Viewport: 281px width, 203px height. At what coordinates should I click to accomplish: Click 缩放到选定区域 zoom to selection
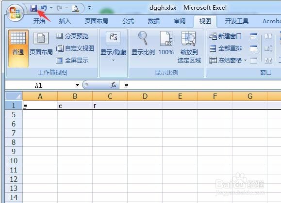pyautogui.click(x=189, y=47)
